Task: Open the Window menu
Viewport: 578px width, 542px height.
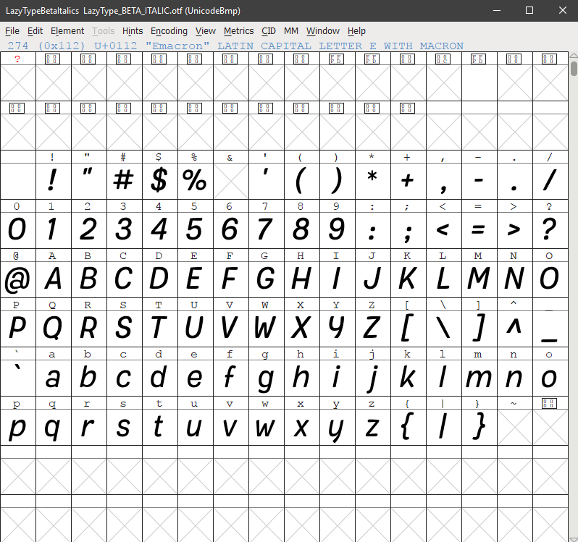Action: coord(323,31)
